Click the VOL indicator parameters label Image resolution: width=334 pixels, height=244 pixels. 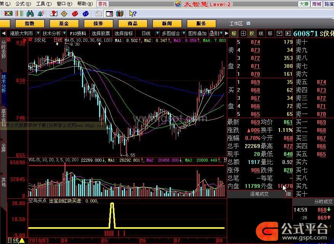[54, 160]
